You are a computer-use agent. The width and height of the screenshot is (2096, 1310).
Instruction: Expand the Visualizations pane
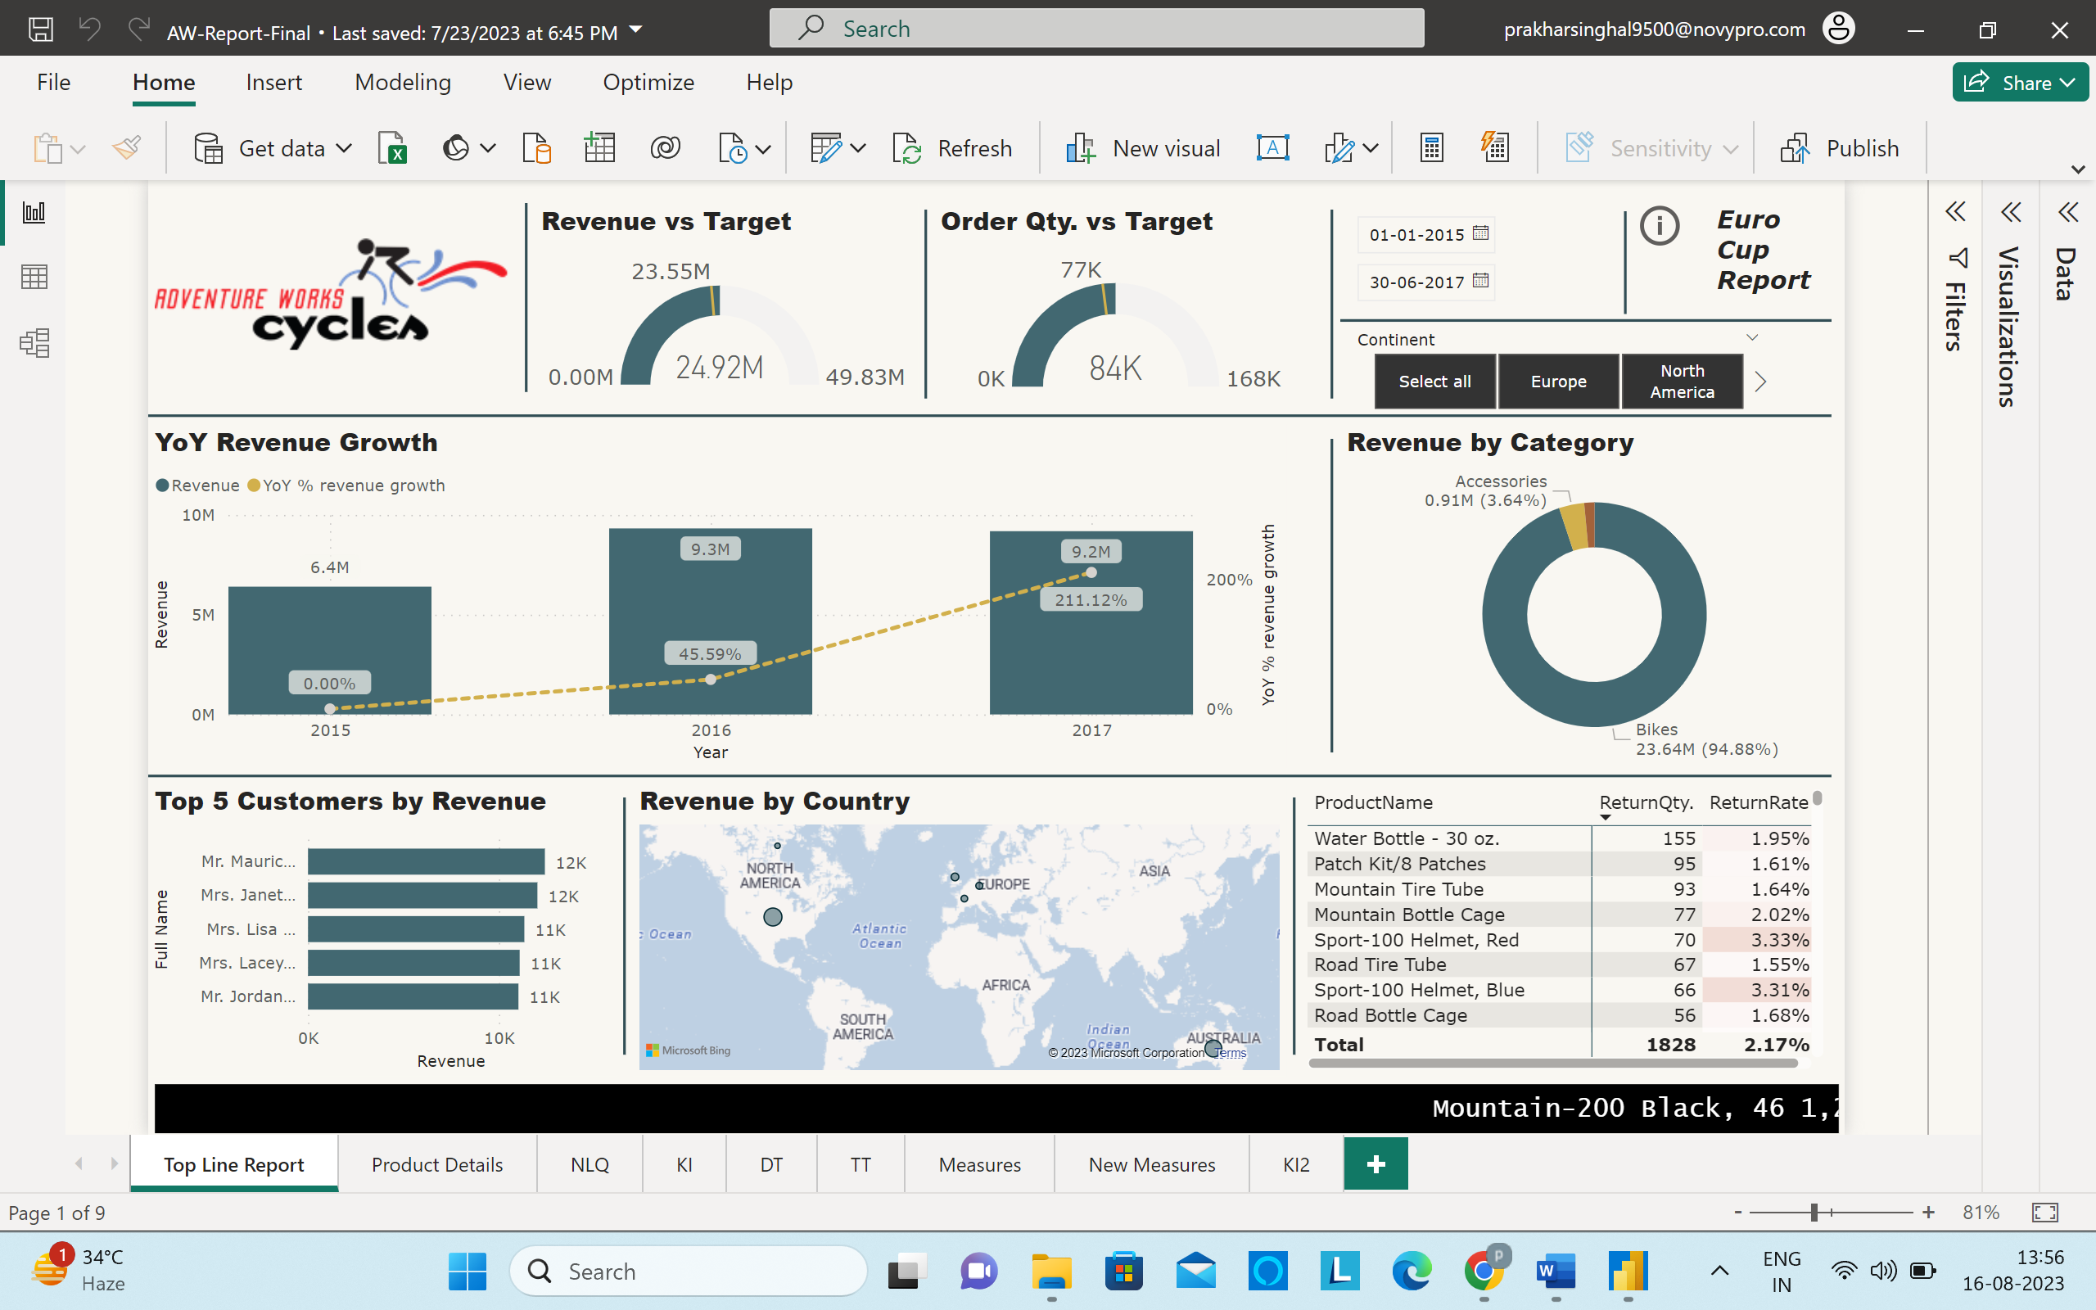(x=2010, y=212)
